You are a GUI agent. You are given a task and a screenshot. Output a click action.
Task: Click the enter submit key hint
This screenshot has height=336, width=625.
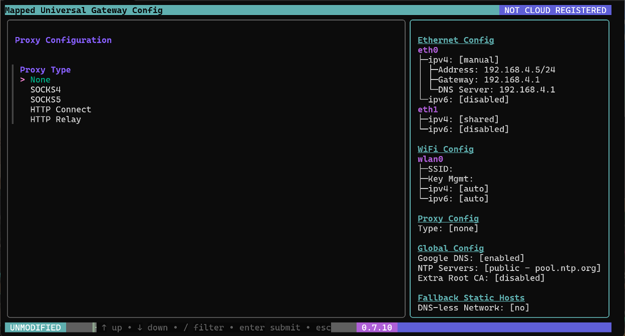269,327
